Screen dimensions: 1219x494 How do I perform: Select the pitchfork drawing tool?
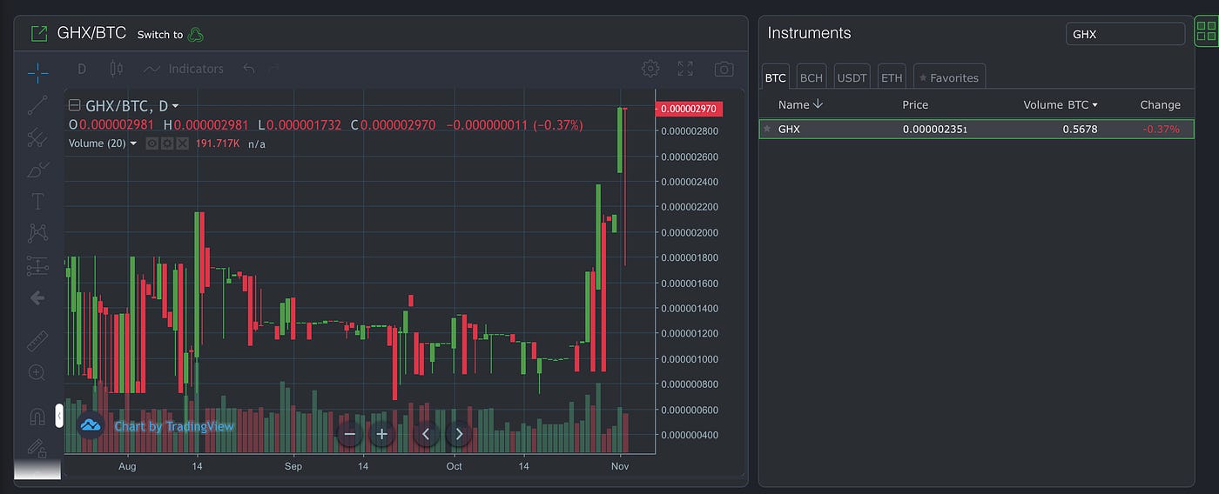(x=37, y=137)
